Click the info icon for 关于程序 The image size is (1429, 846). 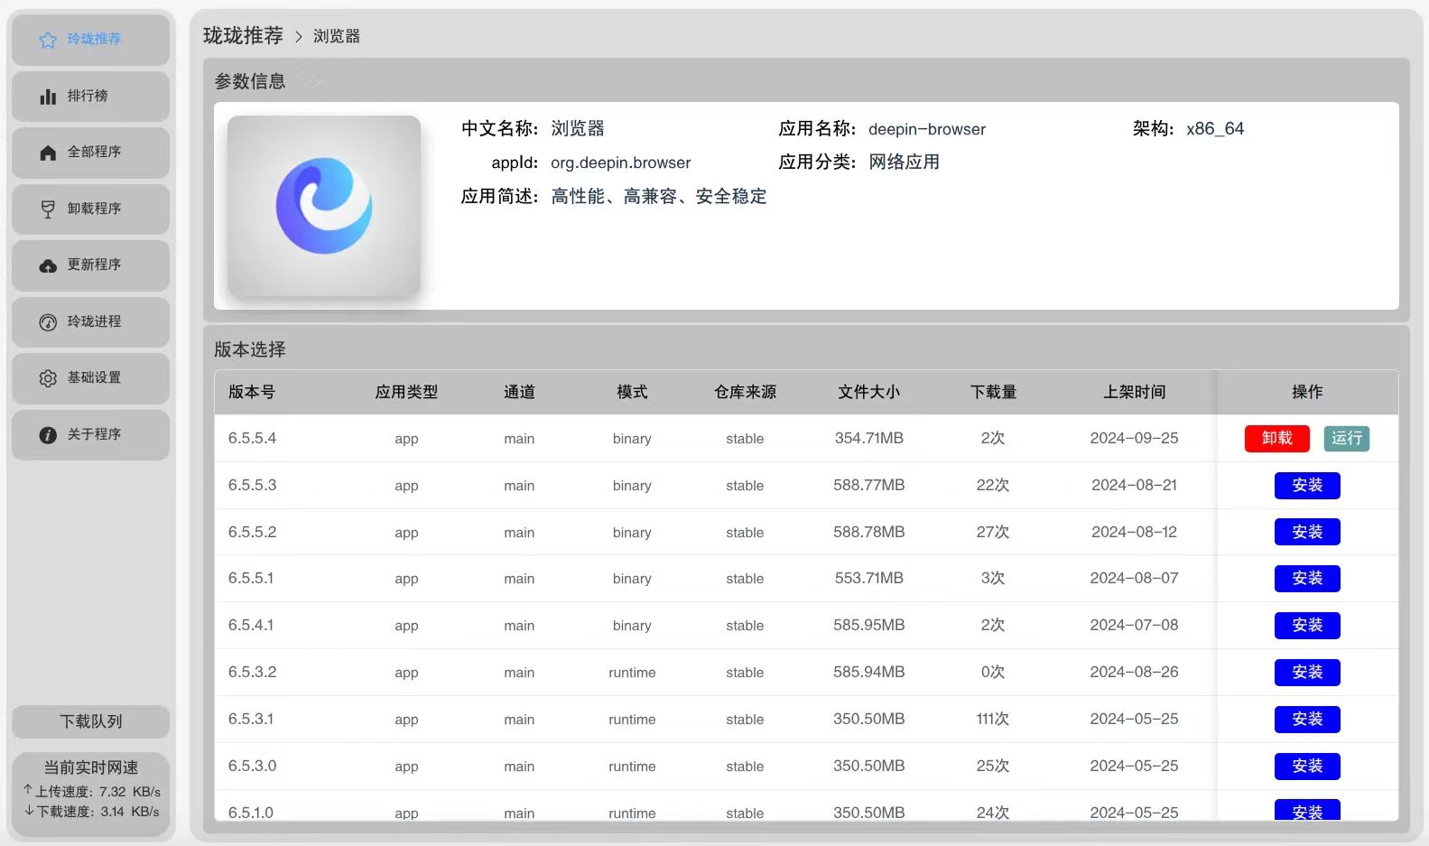[48, 435]
